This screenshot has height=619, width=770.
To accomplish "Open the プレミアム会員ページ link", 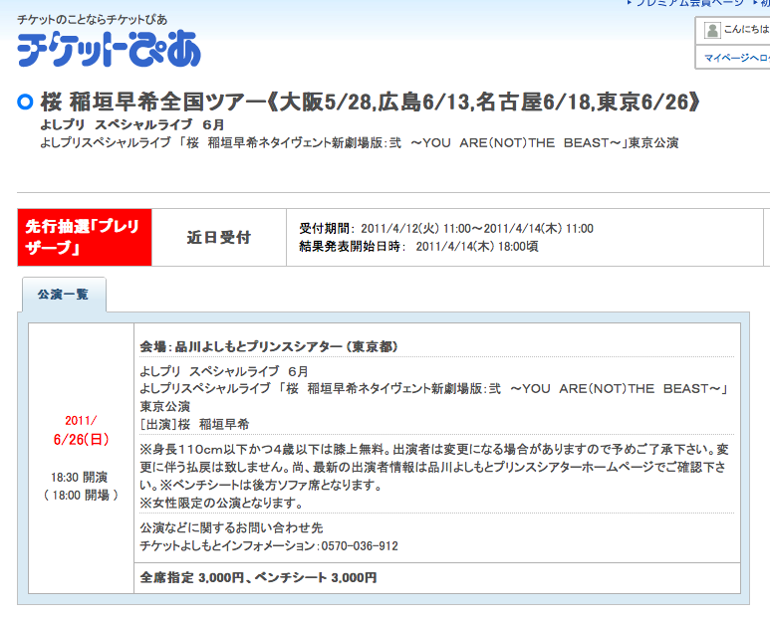I will [x=687, y=3].
